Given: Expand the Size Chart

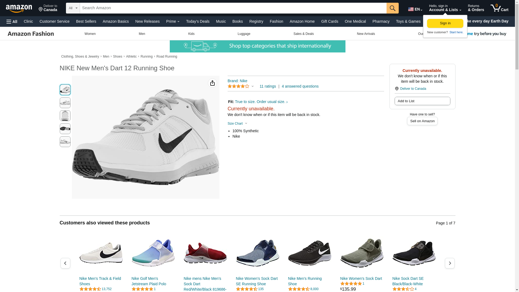Looking at the screenshot, I should point(237,124).
